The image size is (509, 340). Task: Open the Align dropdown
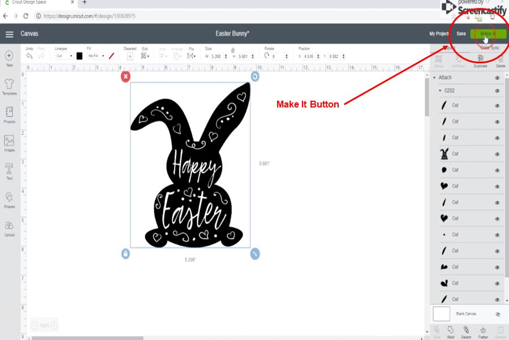pos(163,56)
